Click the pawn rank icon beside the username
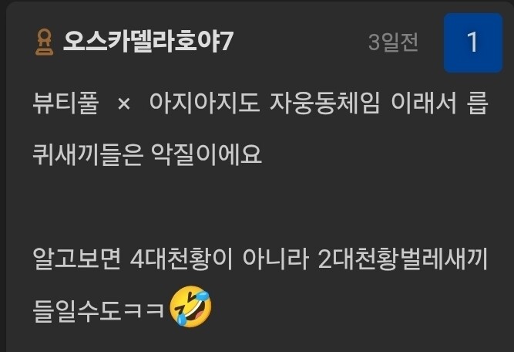 (x=44, y=42)
